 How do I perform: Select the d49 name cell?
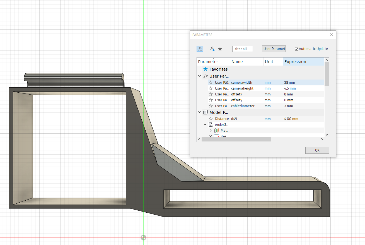[x=234, y=119]
